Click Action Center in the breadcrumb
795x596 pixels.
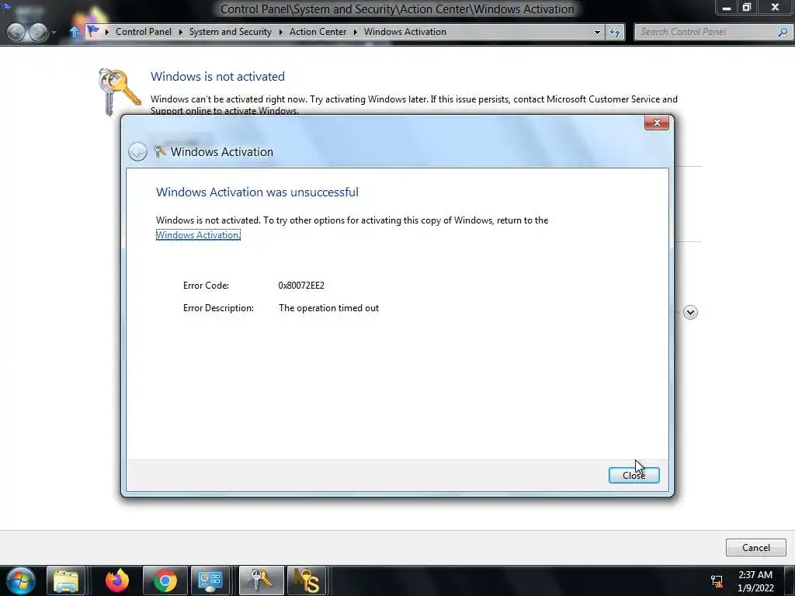pos(318,31)
